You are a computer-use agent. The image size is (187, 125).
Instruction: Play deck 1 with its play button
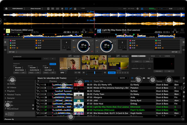[x=74, y=51]
